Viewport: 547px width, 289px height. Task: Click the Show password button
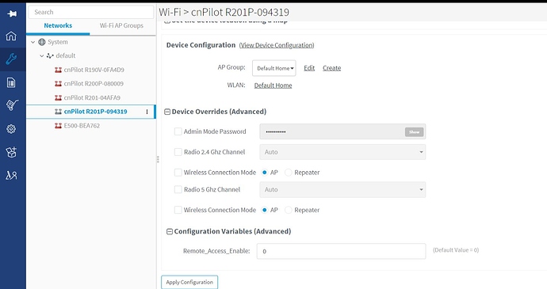[x=414, y=131]
